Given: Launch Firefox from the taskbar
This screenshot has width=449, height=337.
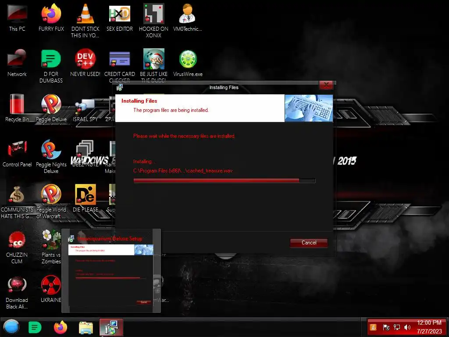Looking at the screenshot, I should (61, 327).
